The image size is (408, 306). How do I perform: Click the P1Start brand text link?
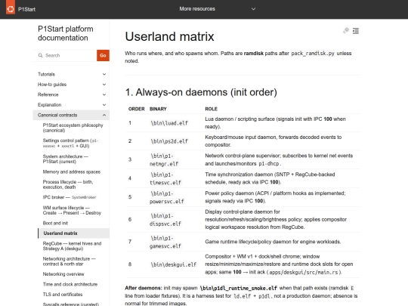(x=26, y=9)
